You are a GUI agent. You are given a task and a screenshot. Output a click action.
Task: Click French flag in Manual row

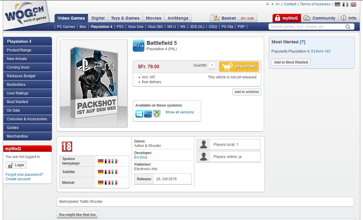[108, 183]
